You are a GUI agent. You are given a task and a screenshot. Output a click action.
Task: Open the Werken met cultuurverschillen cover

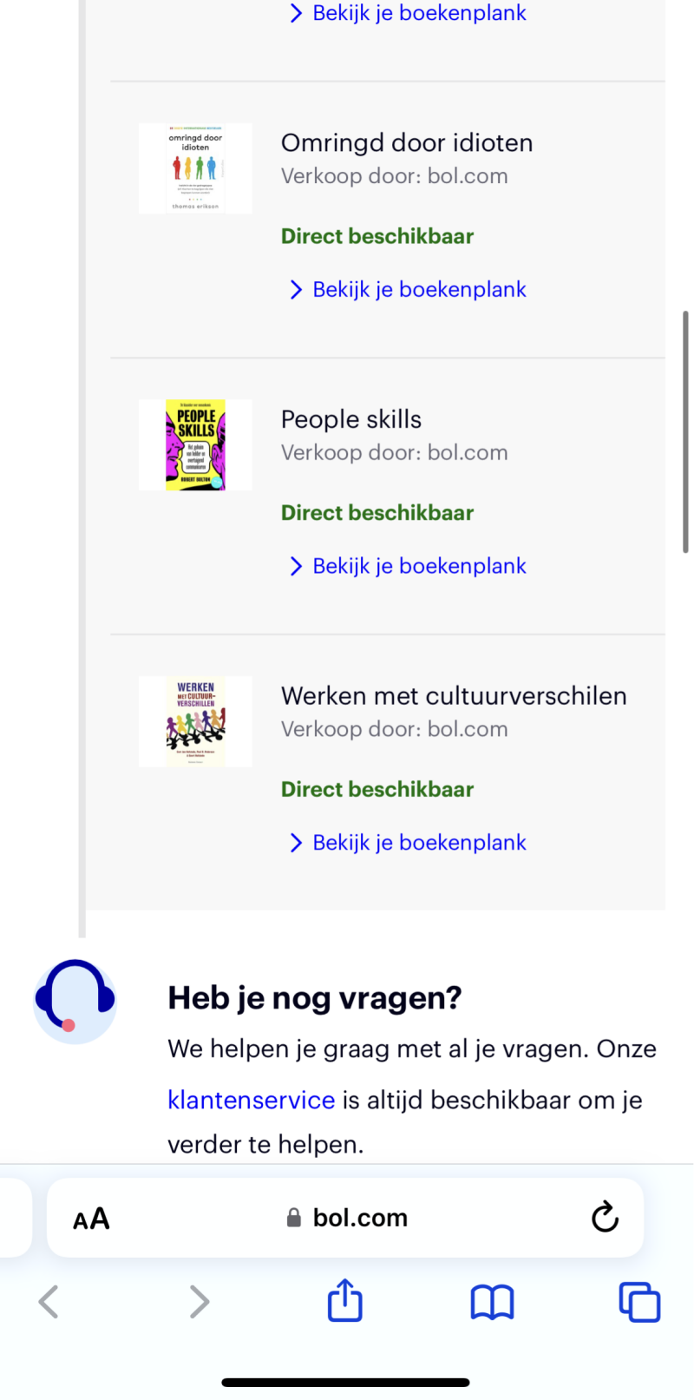coord(195,722)
